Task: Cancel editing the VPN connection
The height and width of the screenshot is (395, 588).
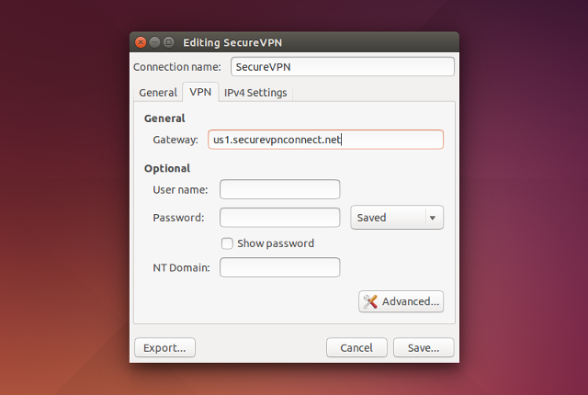Action: click(x=356, y=348)
